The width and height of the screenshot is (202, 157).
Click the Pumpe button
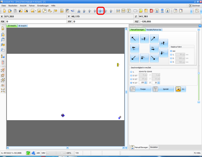pyautogui.click(x=140, y=89)
